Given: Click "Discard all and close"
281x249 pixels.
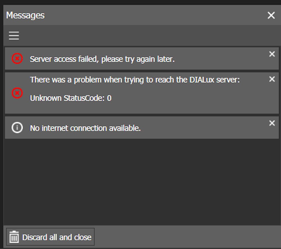Looking at the screenshot, I should 50,237.
